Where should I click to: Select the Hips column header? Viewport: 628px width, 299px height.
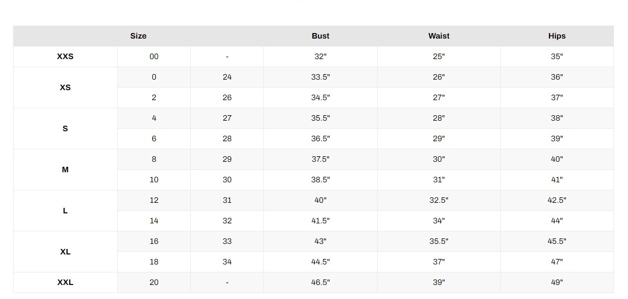pyautogui.click(x=557, y=36)
